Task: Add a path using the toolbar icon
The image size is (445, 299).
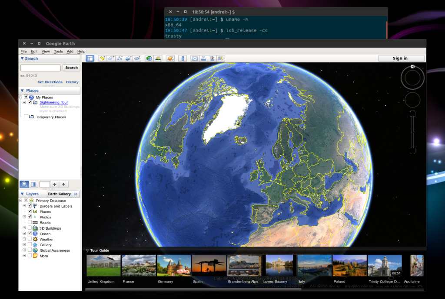Action: point(120,58)
